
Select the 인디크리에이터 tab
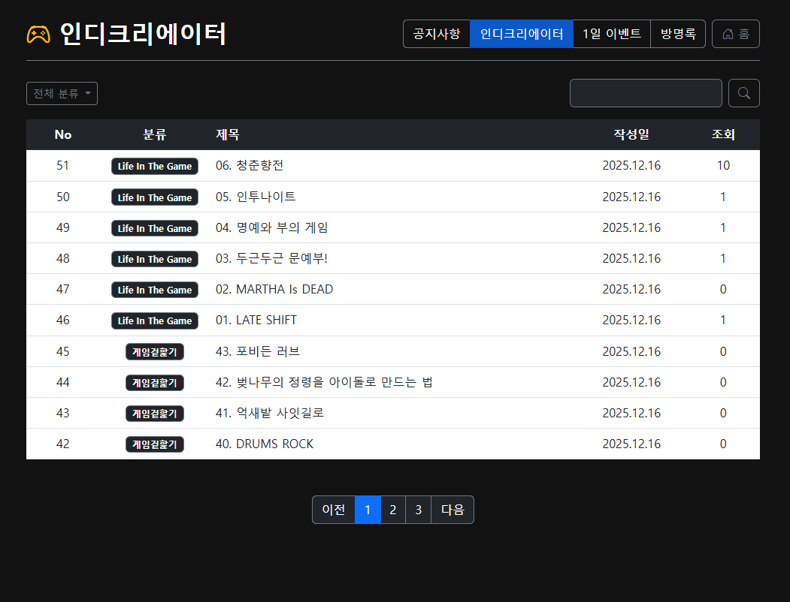point(521,34)
